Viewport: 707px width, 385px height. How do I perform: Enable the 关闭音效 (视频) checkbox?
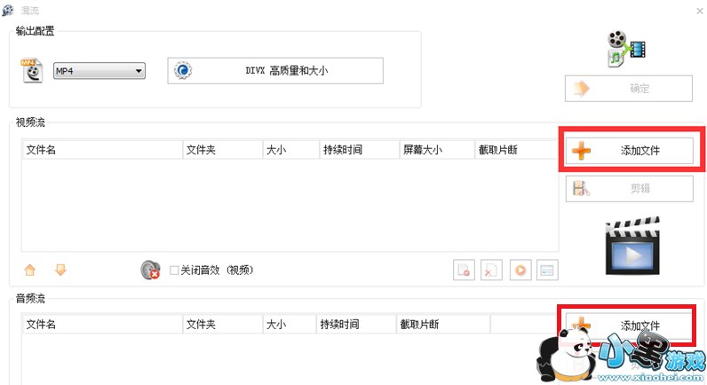[x=174, y=271]
